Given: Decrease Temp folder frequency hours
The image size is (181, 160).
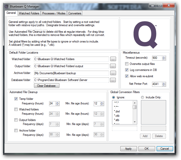Looking at the screenshot, I should [57, 104].
